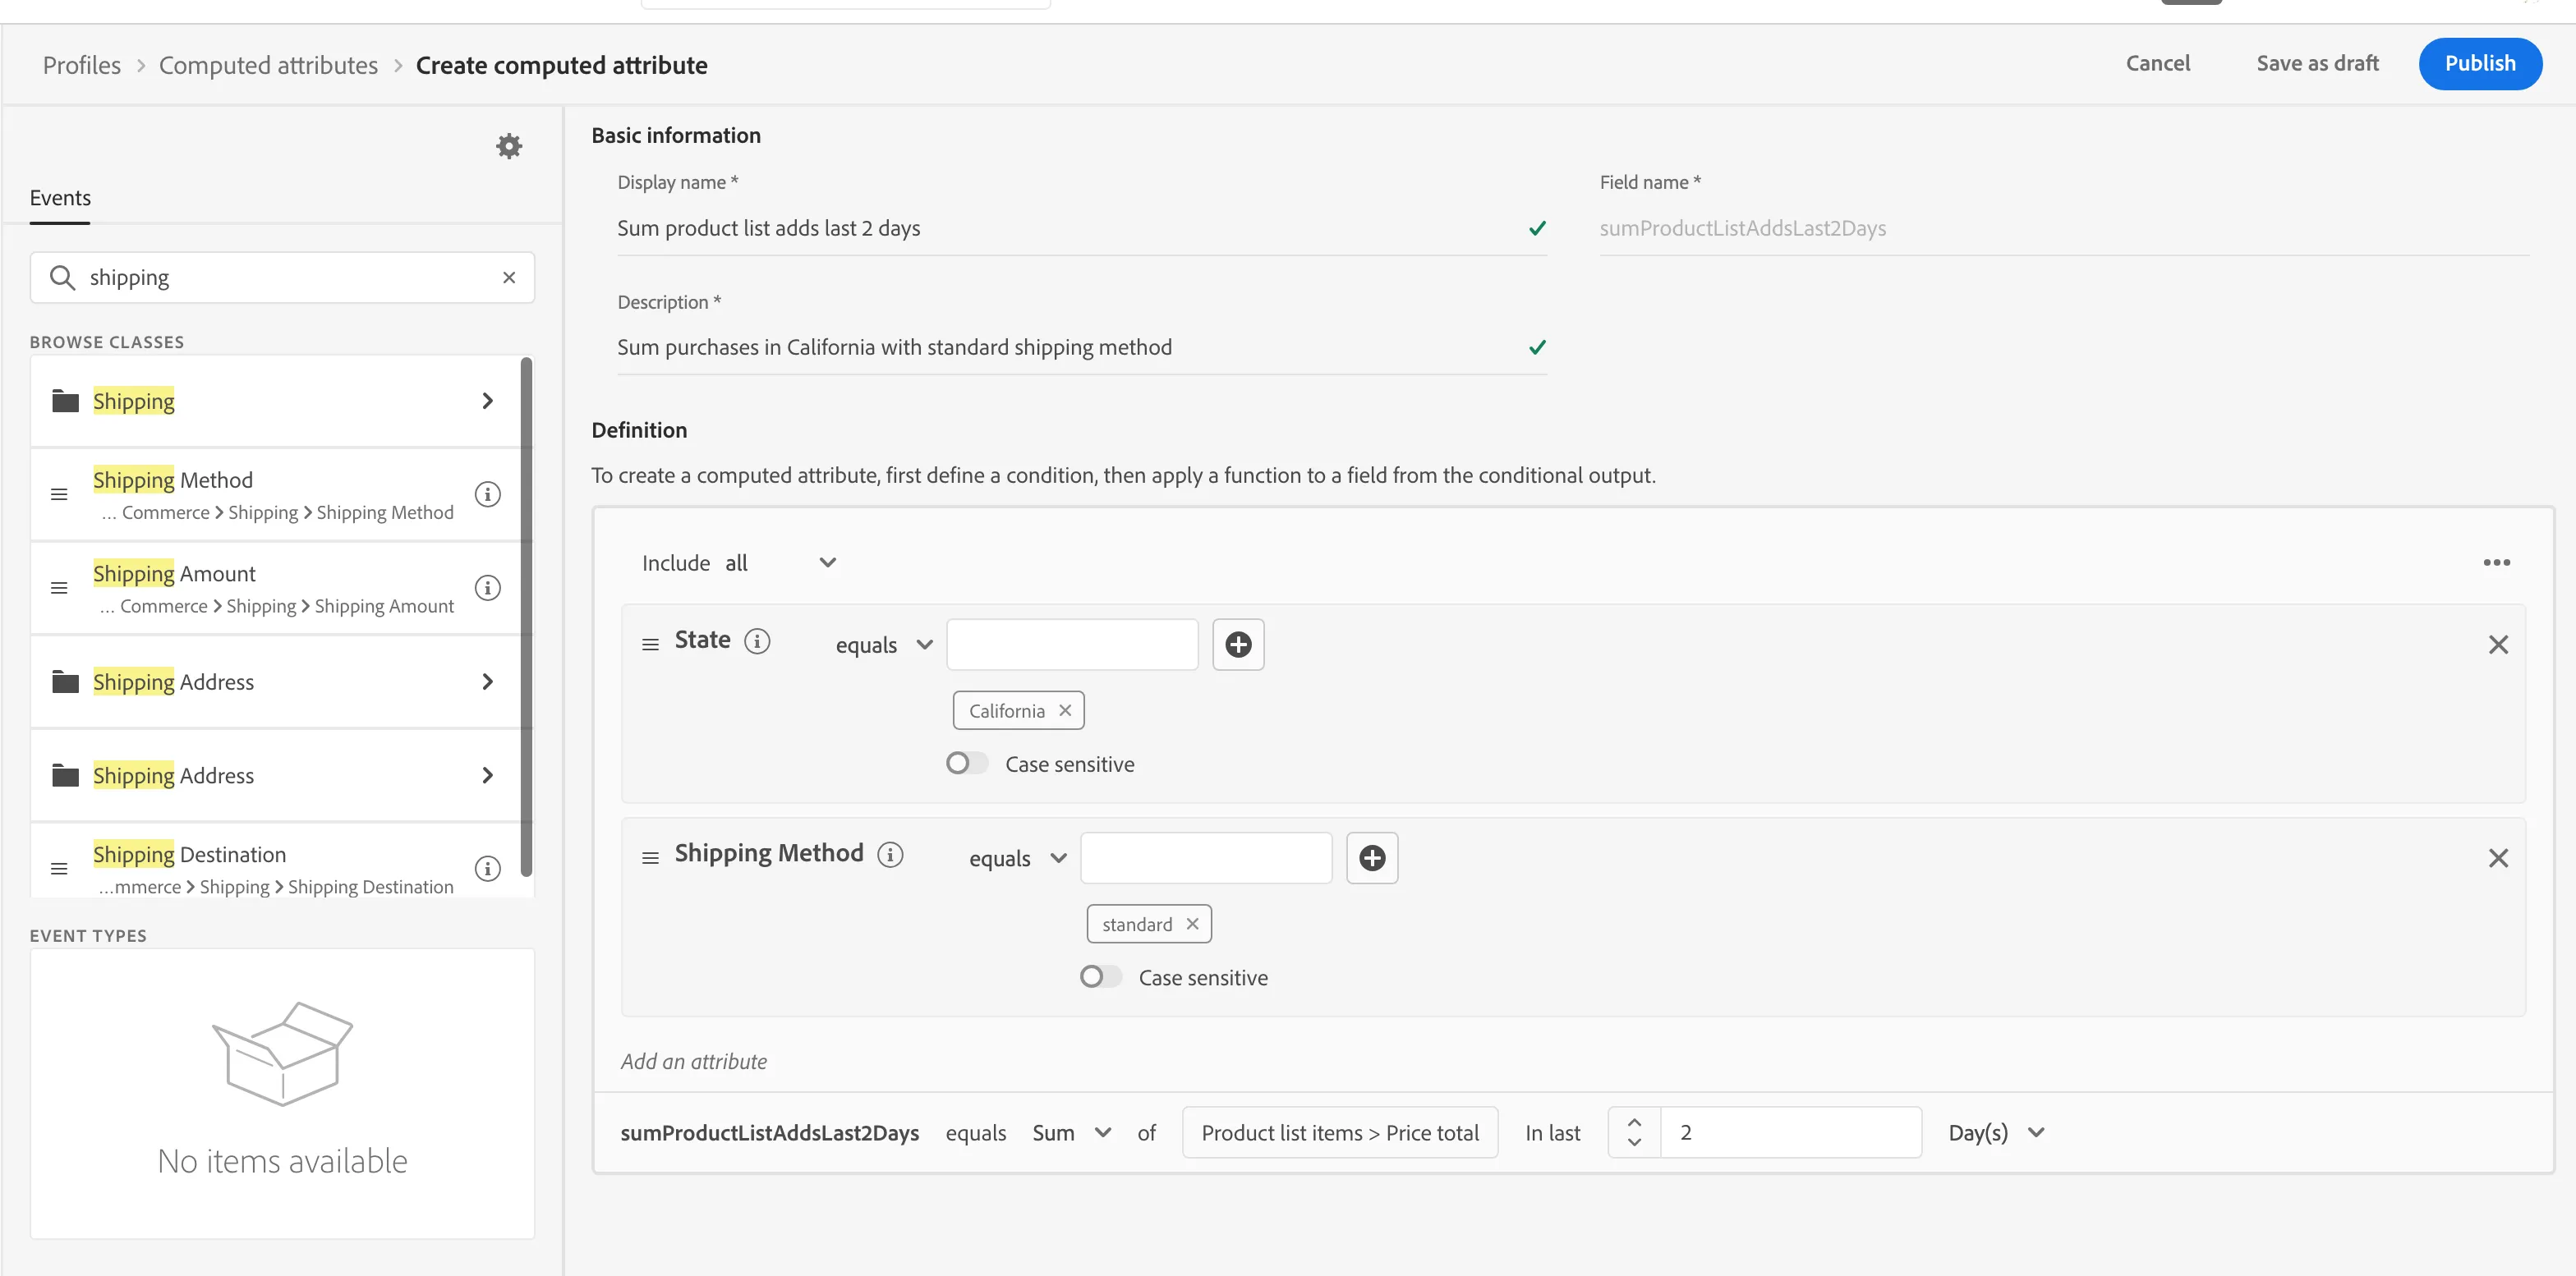The image size is (2576, 1276).
Task: Click the State value input box
Action: [x=1072, y=645]
